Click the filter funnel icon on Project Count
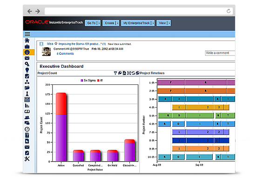Image resolution: width=257 pixels, height=179 pixels. (x=115, y=73)
